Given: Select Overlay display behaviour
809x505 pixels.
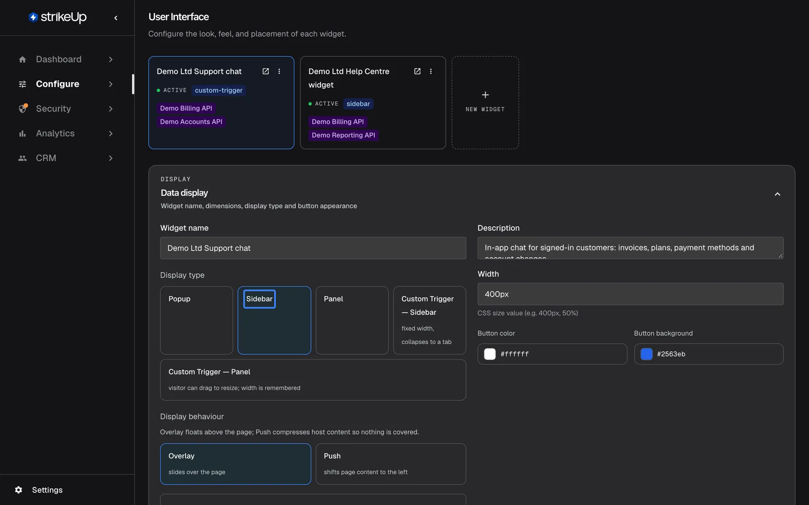Looking at the screenshot, I should tap(236, 464).
